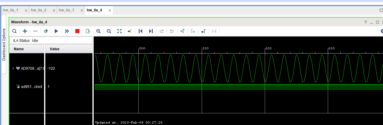
Task: Close the hw_ila_4 tab
Action: pos(110,10)
